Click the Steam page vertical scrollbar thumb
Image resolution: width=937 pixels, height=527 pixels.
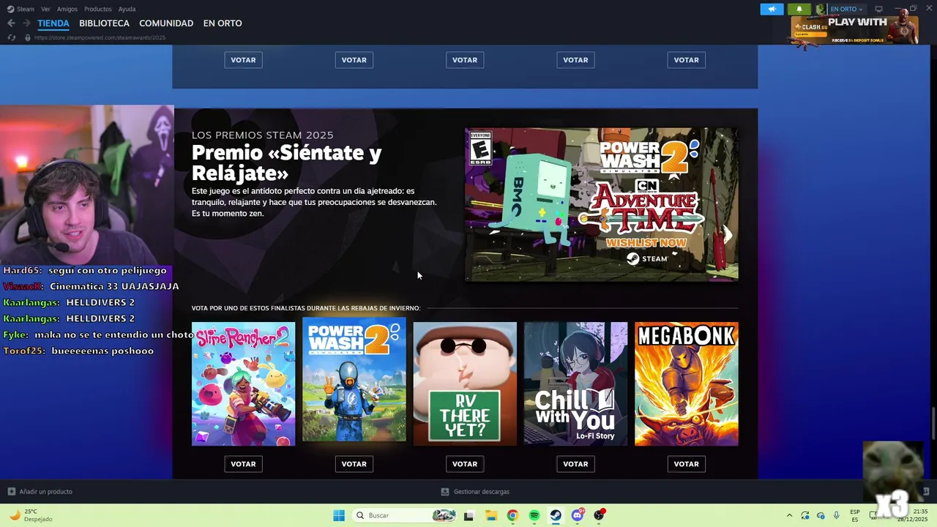[x=933, y=424]
